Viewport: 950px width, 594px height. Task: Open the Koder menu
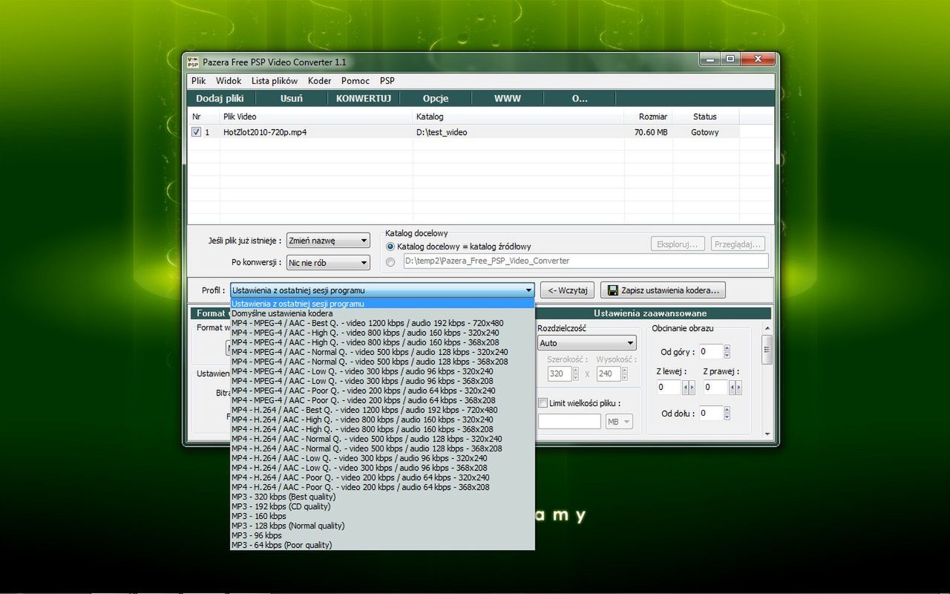[319, 81]
